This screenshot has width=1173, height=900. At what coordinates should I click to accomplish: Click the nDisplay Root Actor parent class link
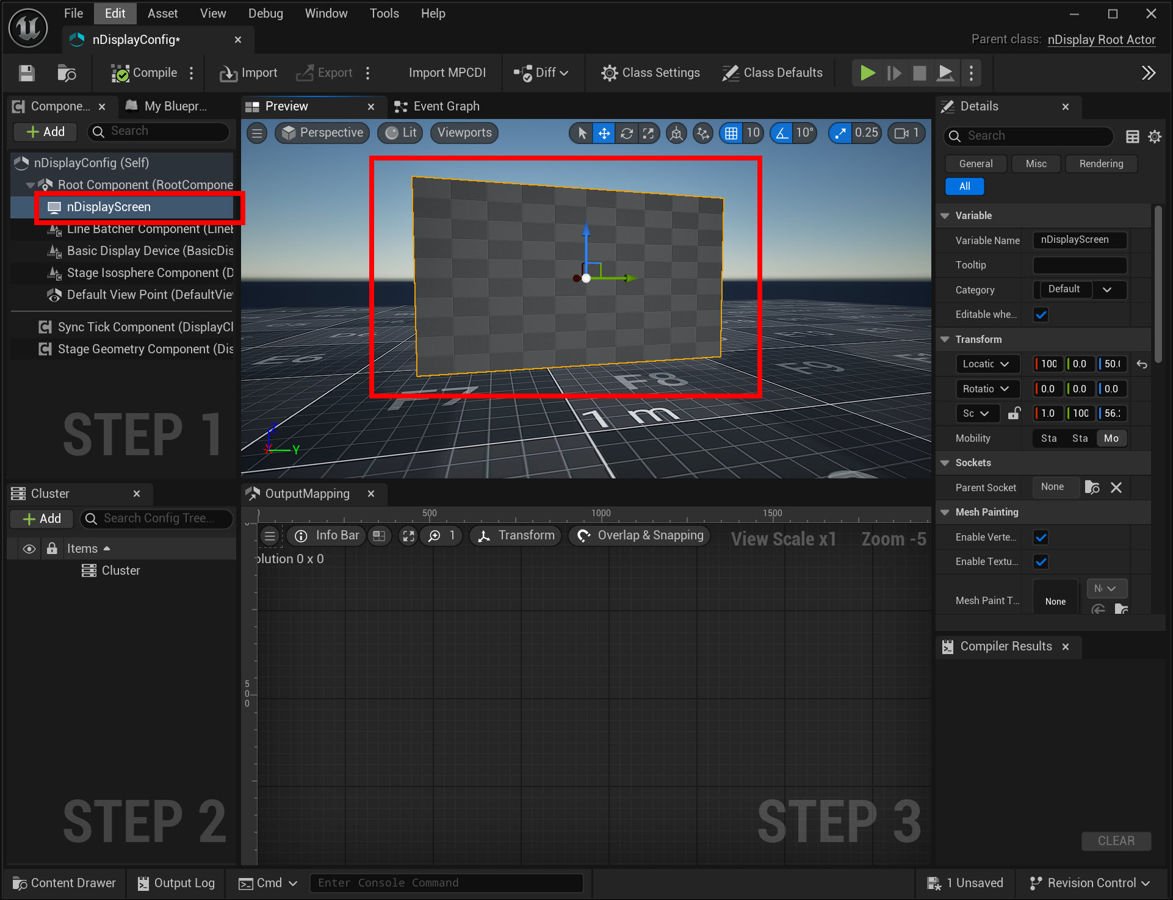point(1101,40)
